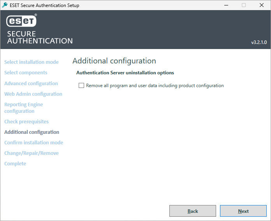Viewport: 271px width, 221px height.
Task: Click SECURE AUTHENTICATION product title
Action: 40,37
